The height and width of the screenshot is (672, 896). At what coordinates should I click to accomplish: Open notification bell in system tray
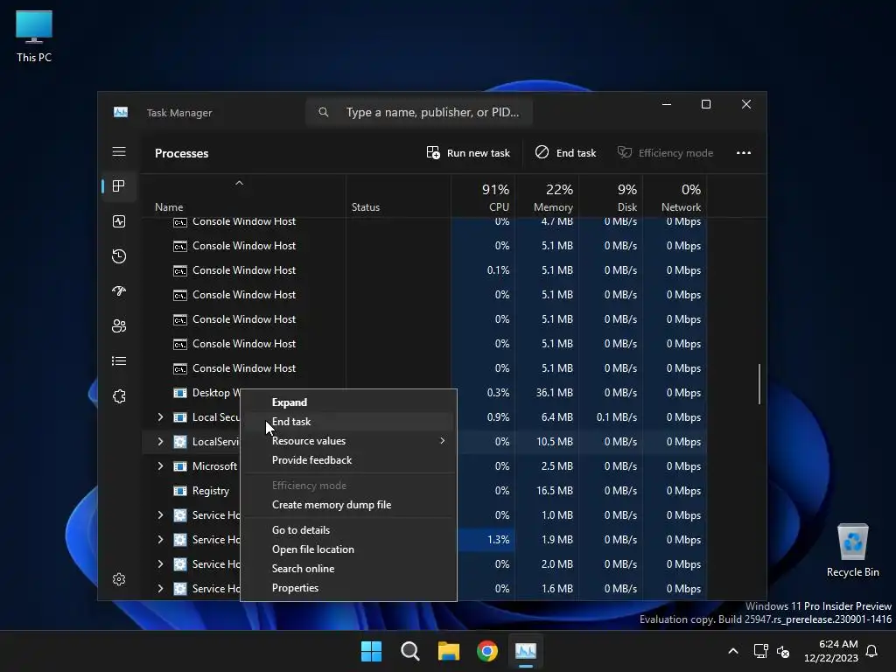(872, 651)
